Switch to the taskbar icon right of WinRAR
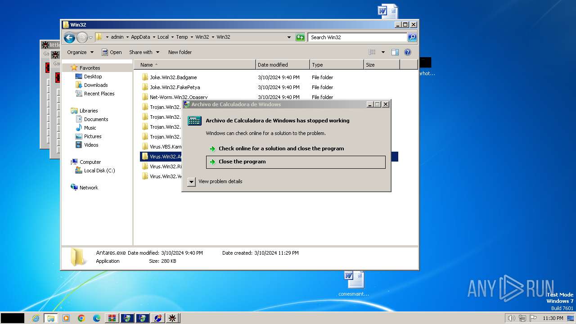This screenshot has width=576, height=324. [127, 318]
